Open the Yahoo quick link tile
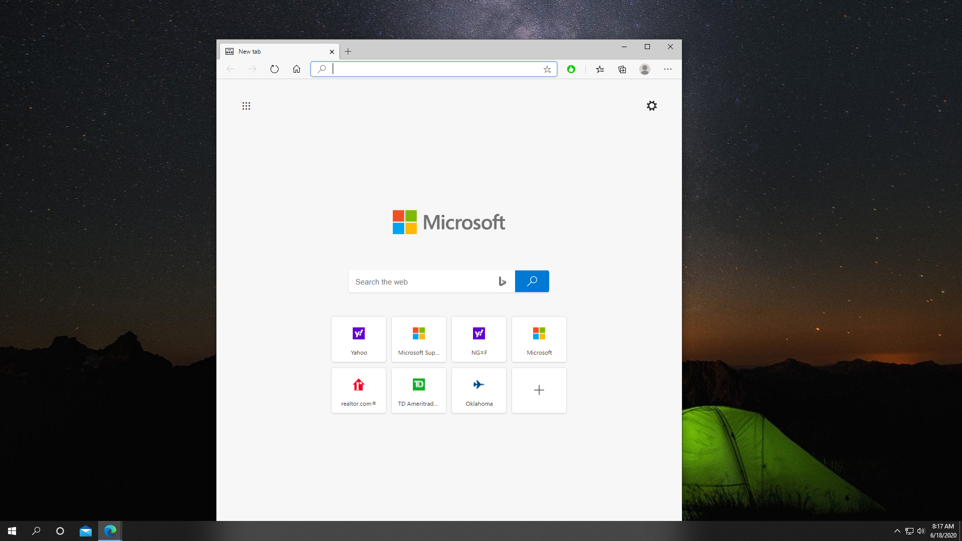 [x=359, y=339]
